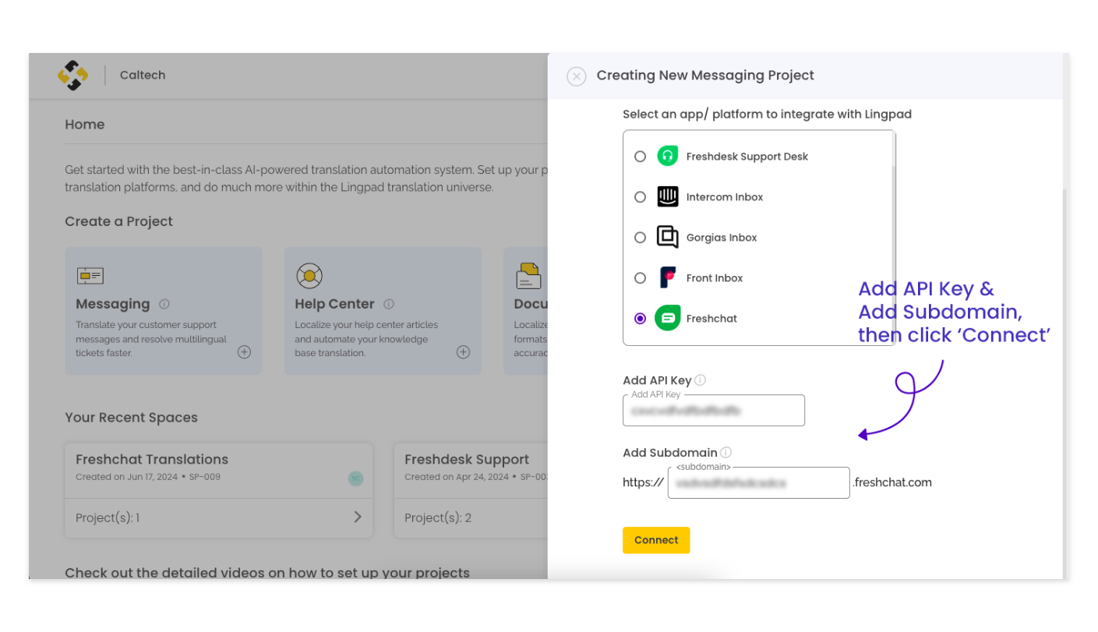1098x632 pixels.
Task: Click the Freshdesk Support Desk label
Action: tap(747, 157)
